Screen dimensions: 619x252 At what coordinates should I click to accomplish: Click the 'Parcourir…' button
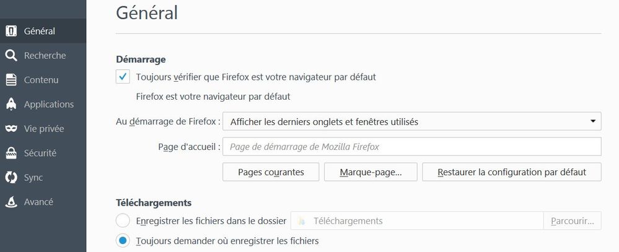(572, 220)
